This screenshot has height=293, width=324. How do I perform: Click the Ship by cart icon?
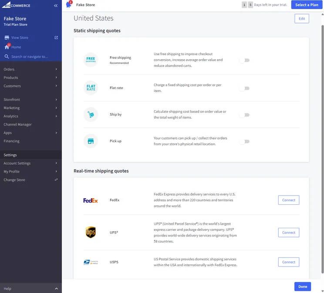pyautogui.click(x=91, y=114)
